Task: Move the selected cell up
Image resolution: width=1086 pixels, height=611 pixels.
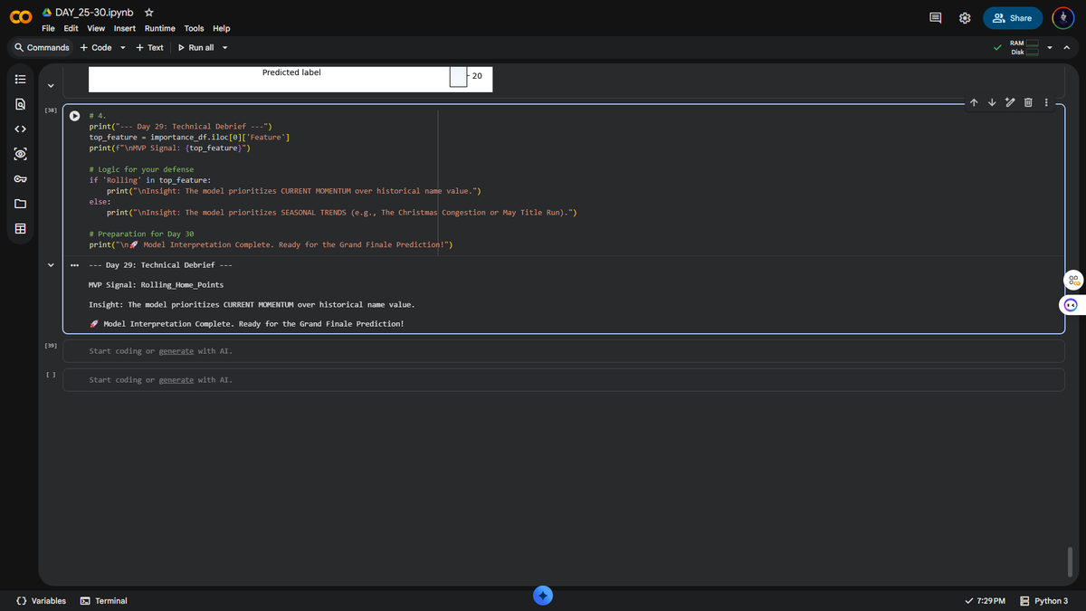Action: (x=974, y=102)
